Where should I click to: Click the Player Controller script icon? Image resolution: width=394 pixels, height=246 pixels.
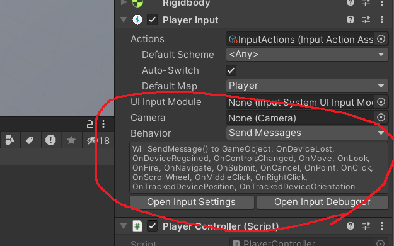pyautogui.click(x=137, y=226)
